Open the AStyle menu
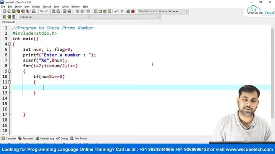The width and height of the screenshot is (275, 154). (x=65, y=7)
